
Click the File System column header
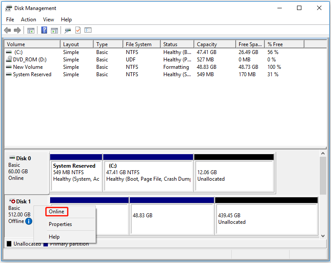[138, 44]
